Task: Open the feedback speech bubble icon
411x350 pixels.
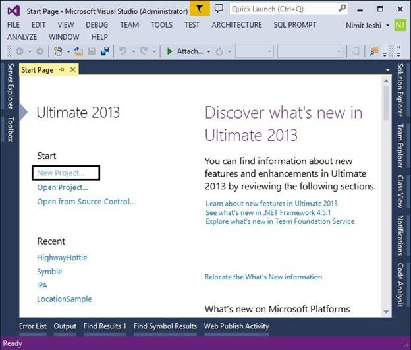Action: [219, 8]
